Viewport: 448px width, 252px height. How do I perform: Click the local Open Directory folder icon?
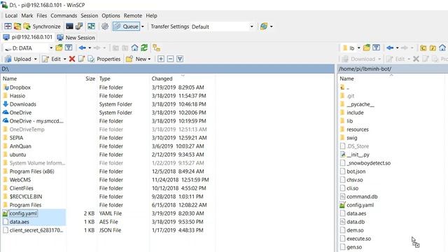click(59, 48)
